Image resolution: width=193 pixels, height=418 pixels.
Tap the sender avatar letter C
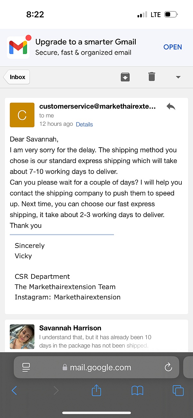click(22, 115)
